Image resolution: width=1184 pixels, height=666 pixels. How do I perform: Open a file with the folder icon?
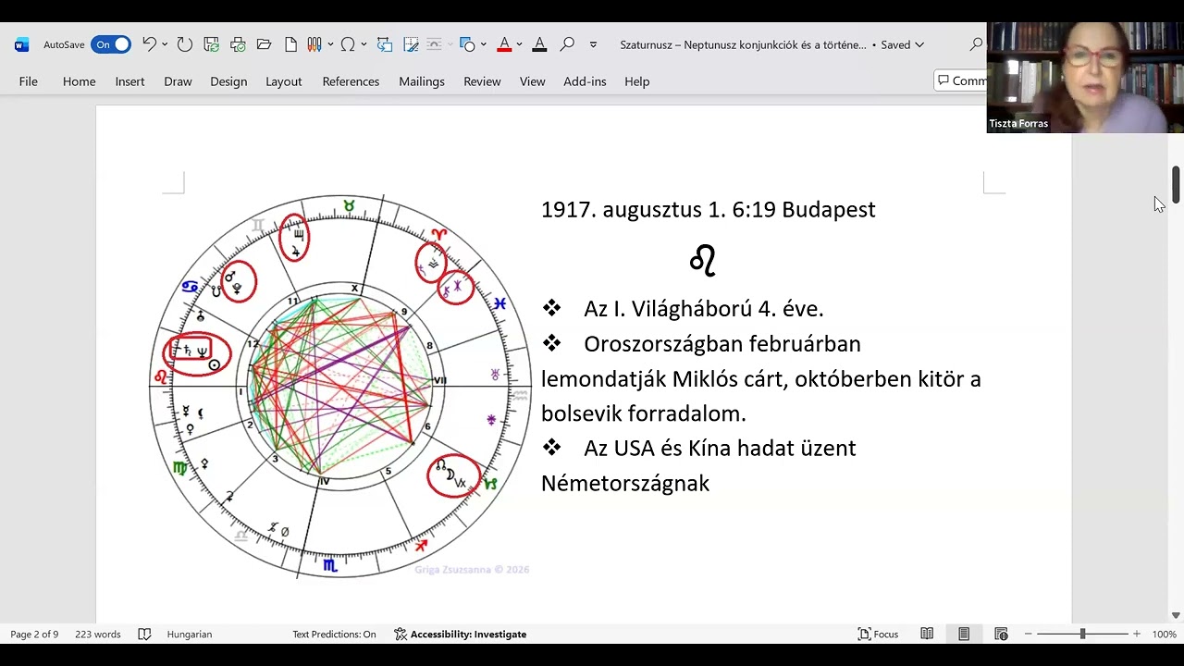pyautogui.click(x=264, y=44)
